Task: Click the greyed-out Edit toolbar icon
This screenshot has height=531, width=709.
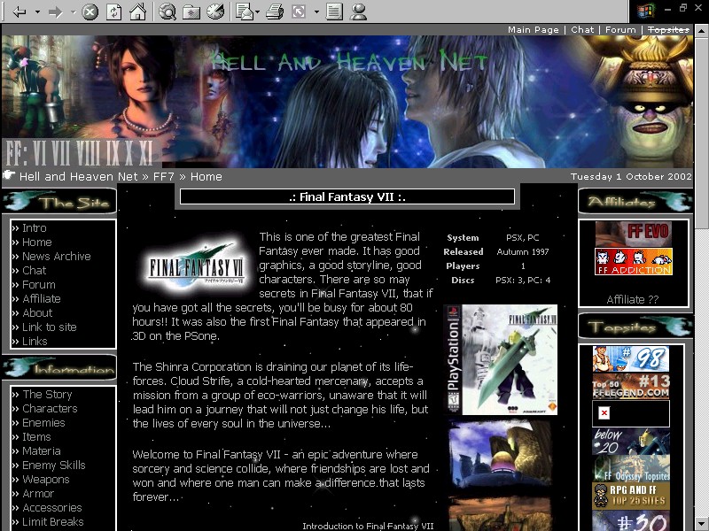Action: [299, 12]
